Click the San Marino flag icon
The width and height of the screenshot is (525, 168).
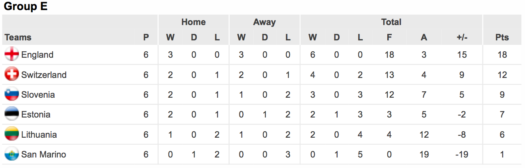tap(12, 154)
